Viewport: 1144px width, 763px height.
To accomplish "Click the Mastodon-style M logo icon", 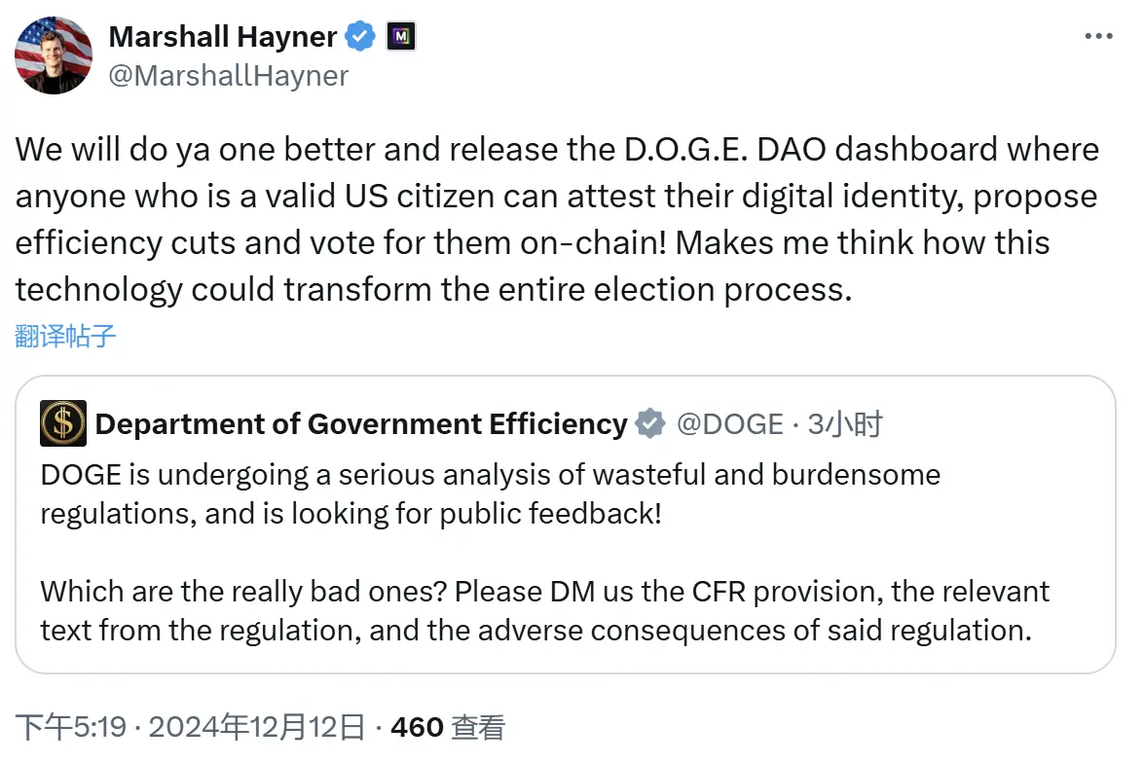I will click(400, 36).
